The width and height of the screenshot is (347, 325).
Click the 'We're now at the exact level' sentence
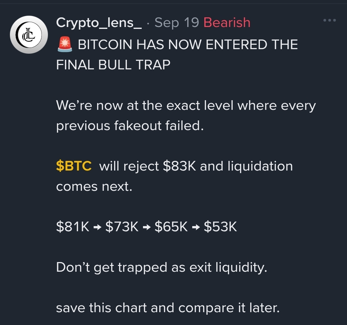pos(186,106)
